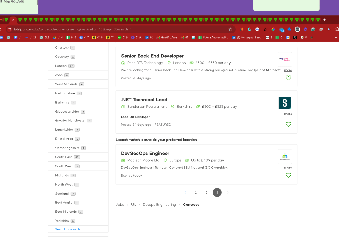Viewport: 339px width, 237px height.
Task: Click the Contract breadcrumb item
Action: coord(191,205)
